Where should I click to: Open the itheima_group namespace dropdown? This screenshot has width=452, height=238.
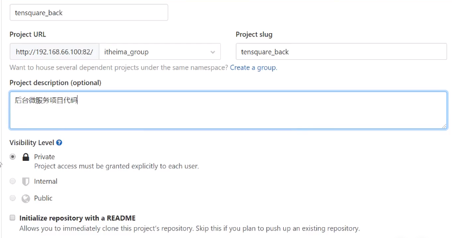pos(160,52)
